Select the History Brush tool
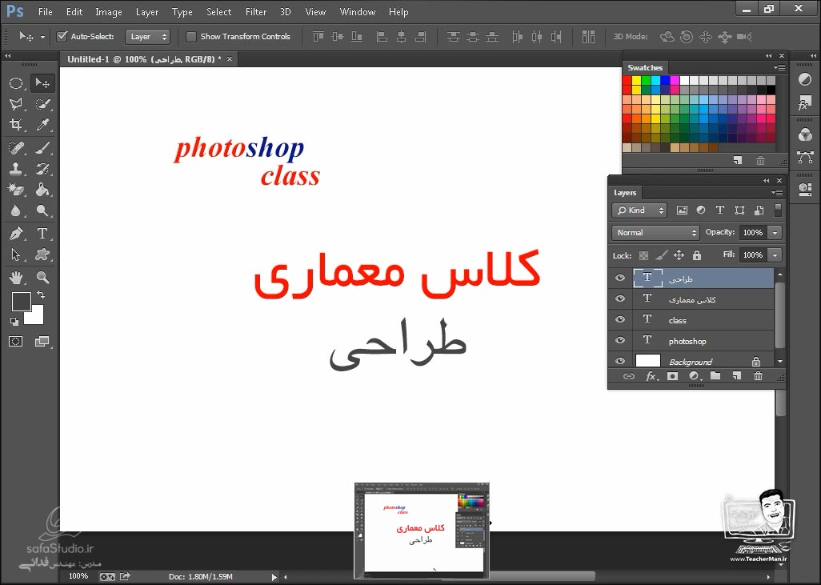 [x=42, y=169]
